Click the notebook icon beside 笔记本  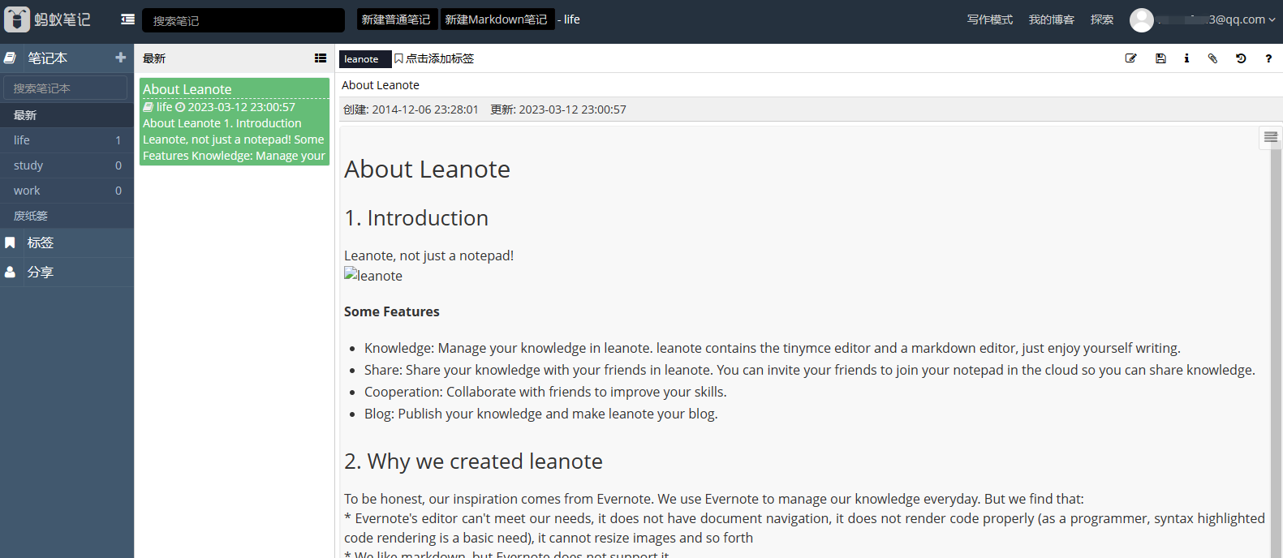10,58
